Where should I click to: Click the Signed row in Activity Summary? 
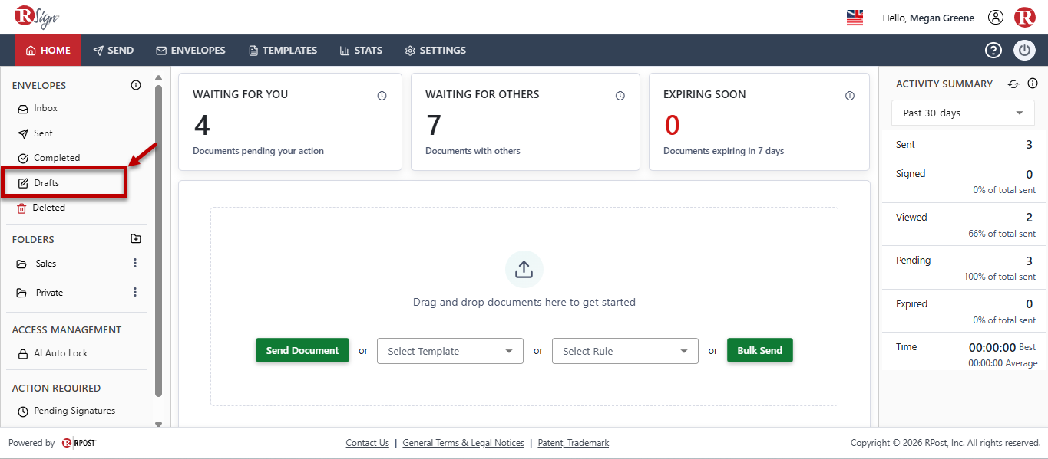[x=964, y=181]
